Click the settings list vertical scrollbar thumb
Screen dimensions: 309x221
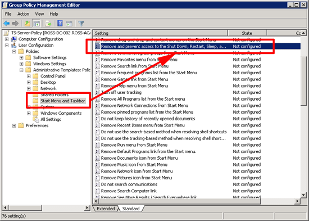[x=303, y=82]
